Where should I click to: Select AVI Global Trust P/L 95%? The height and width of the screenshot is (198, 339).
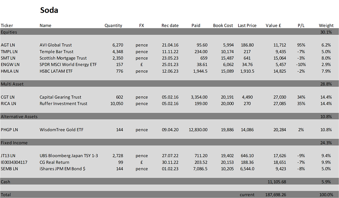[x=301, y=45]
